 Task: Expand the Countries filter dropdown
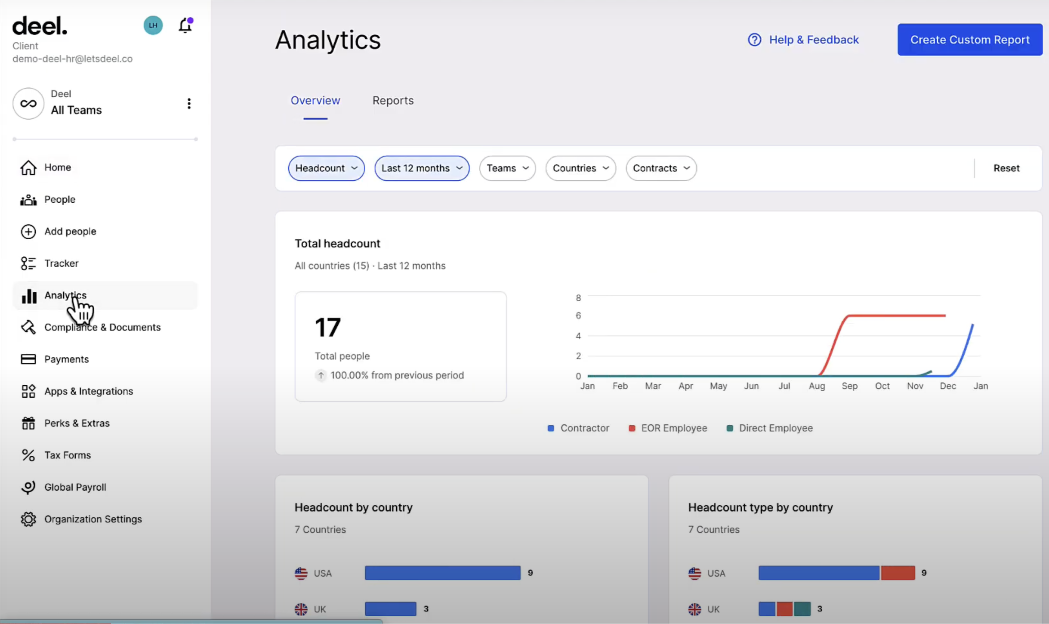pos(580,168)
